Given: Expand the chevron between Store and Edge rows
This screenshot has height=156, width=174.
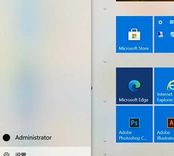Looking at the screenshot, I should point(105,62).
